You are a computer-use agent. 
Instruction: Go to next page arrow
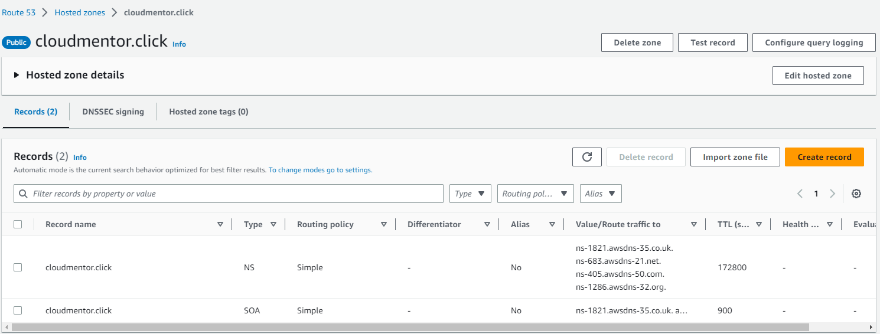[x=832, y=194]
